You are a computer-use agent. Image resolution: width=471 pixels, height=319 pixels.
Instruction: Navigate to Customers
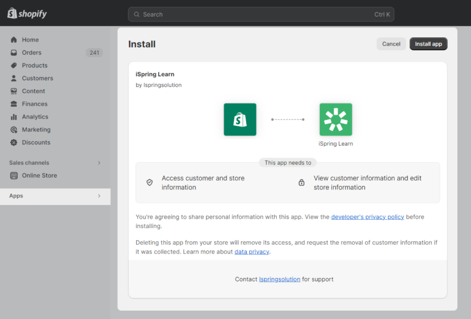pyautogui.click(x=37, y=78)
